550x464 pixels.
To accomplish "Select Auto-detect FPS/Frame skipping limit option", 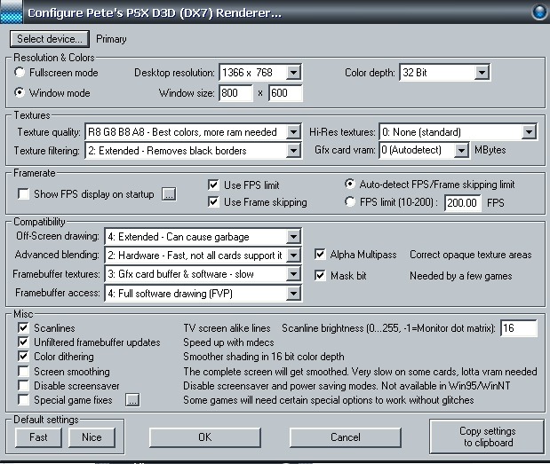I will pyautogui.click(x=350, y=184).
